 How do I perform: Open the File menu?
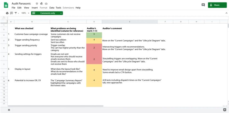pos(13,8)
